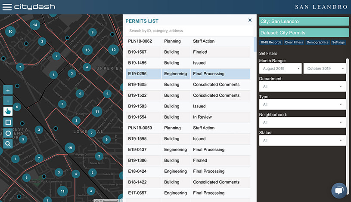Click the Clear Filters button

click(294, 43)
